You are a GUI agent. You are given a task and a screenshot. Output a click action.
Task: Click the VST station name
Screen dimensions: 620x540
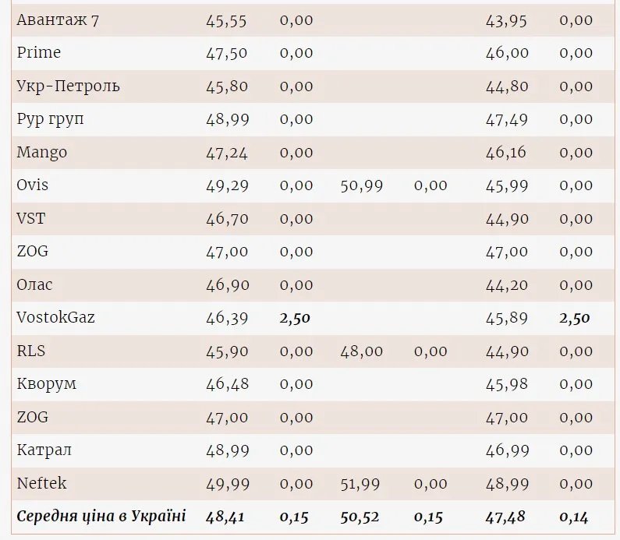point(30,218)
